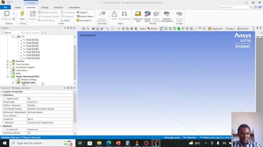Image resolution: width=263 pixels, height=147 pixels.
Task: Select the Mesh tree item
Action: coord(18,73)
